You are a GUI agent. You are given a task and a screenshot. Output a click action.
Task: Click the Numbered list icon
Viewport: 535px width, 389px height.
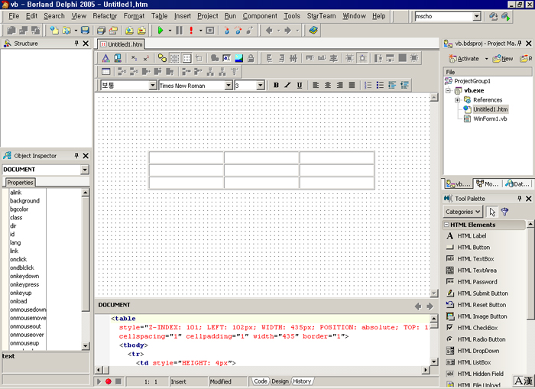tap(368, 85)
